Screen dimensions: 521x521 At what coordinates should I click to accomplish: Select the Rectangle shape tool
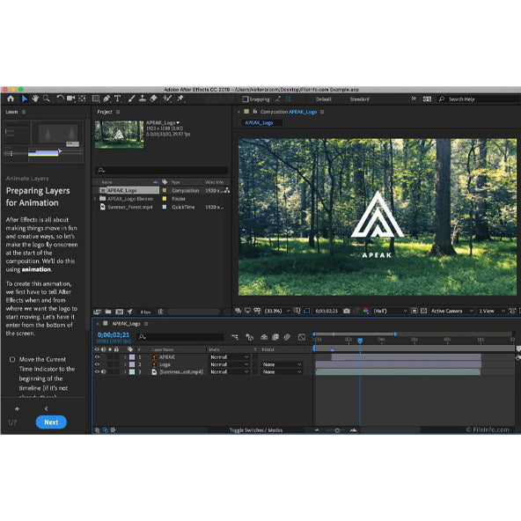point(96,99)
